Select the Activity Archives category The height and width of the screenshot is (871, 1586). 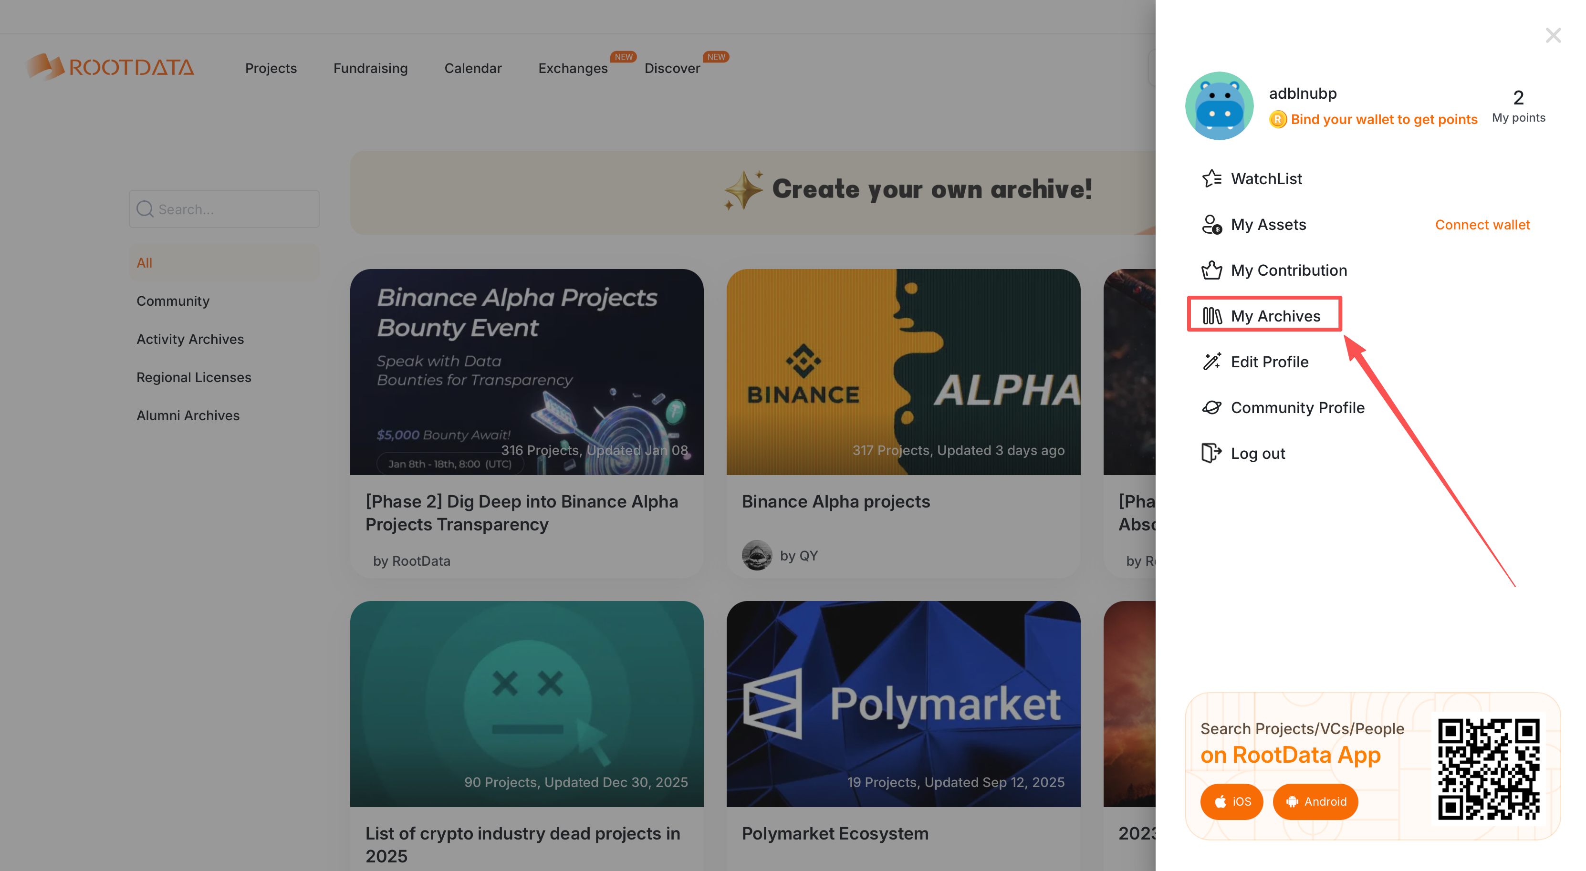[189, 339]
